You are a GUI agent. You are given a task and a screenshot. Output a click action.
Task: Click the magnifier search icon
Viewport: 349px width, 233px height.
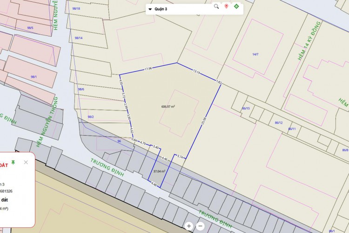click(216, 7)
